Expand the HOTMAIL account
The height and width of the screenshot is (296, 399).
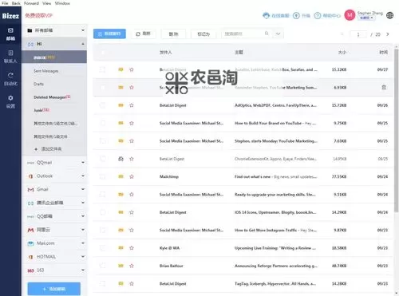[x=83, y=257]
